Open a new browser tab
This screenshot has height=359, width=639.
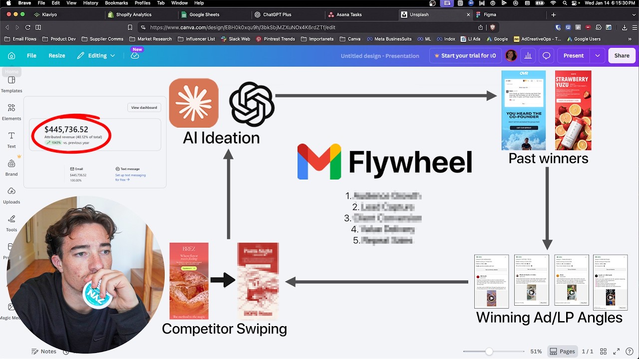pos(553,14)
